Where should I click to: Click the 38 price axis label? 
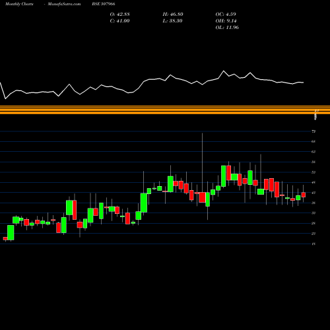pos(313,203)
